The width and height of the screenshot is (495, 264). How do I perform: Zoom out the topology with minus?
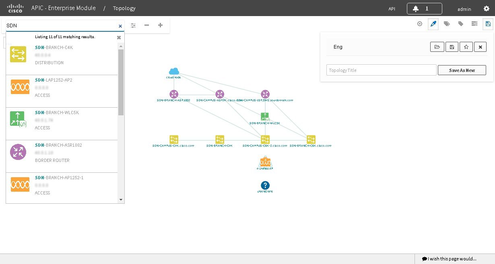point(146,25)
